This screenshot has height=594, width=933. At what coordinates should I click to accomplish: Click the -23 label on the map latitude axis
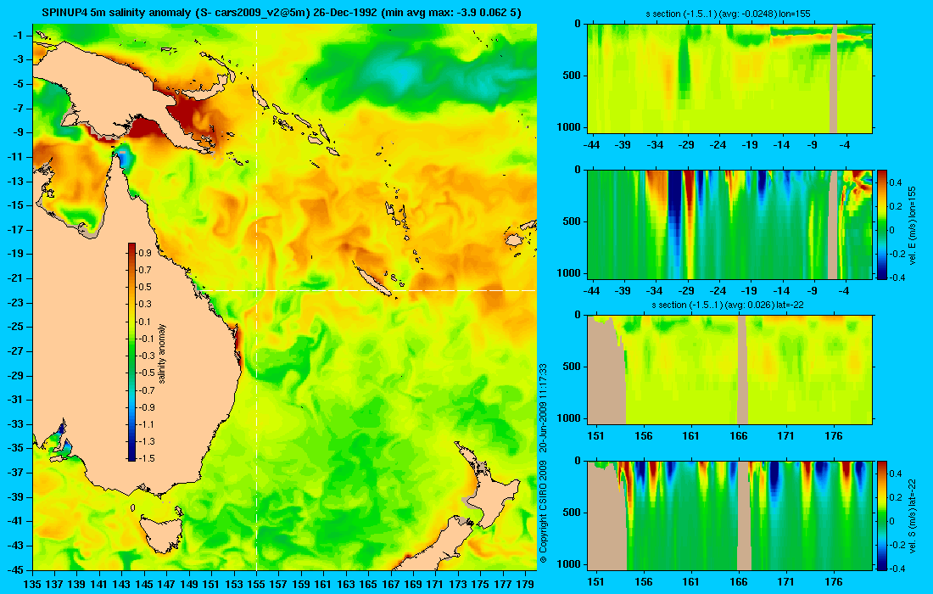[x=17, y=302]
